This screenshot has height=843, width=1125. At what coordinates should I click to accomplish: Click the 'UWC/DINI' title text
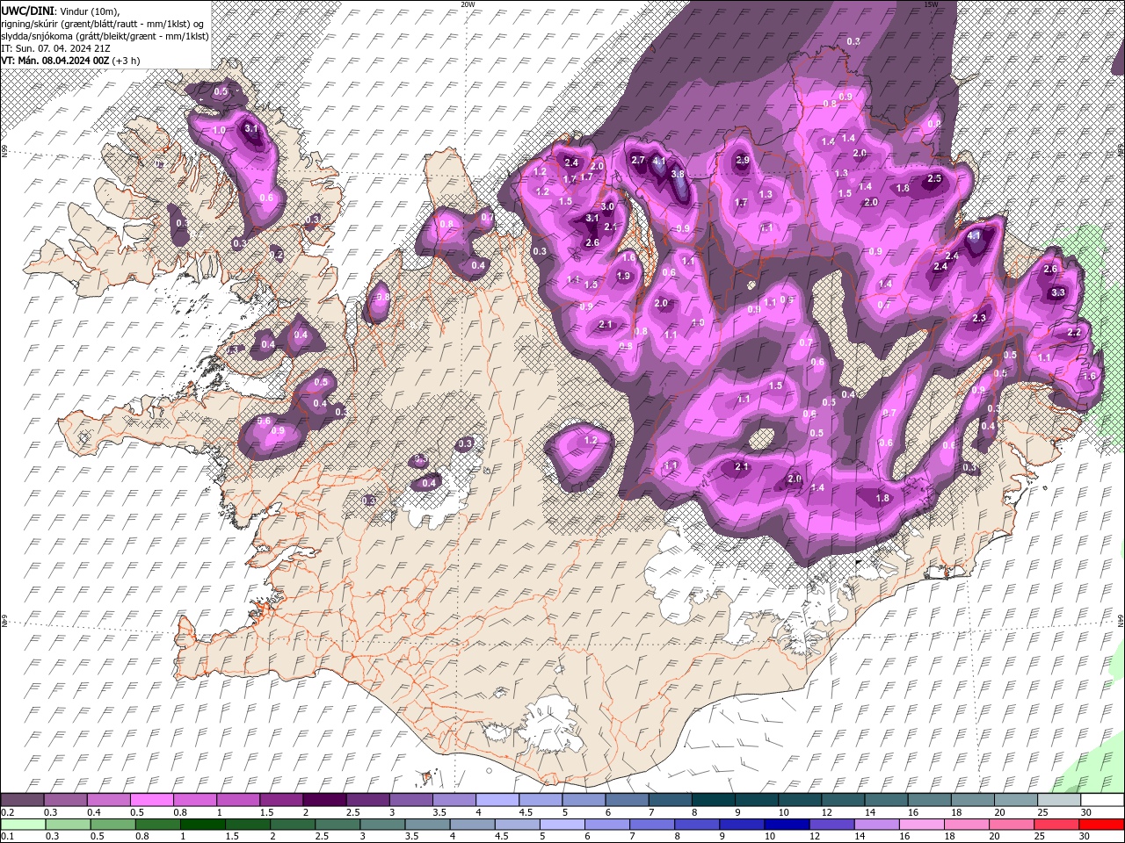click(26, 11)
